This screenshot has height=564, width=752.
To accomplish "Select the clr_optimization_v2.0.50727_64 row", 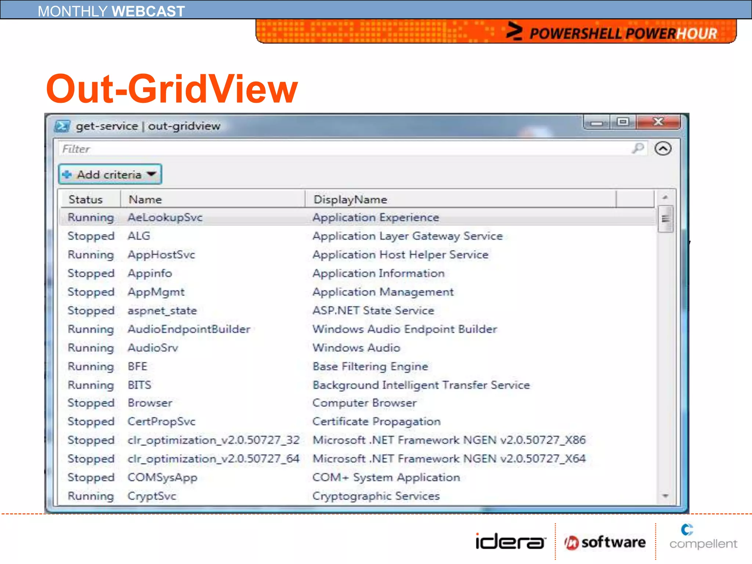I will click(358, 459).
